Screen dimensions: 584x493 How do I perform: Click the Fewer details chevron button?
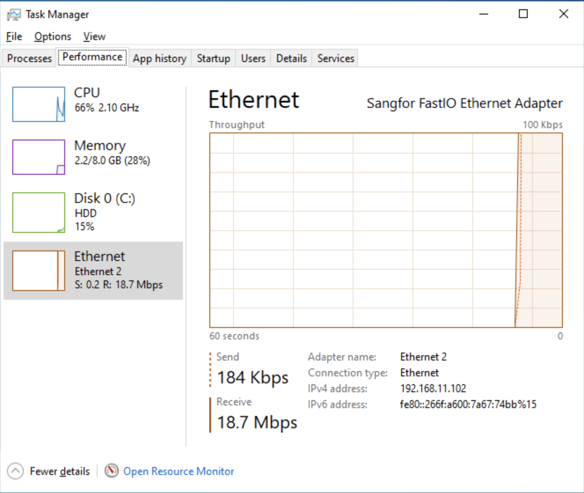coord(15,471)
